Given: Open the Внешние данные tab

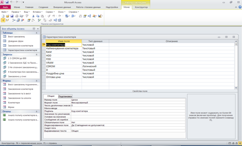Looking at the screenshot, I should click(62, 7).
